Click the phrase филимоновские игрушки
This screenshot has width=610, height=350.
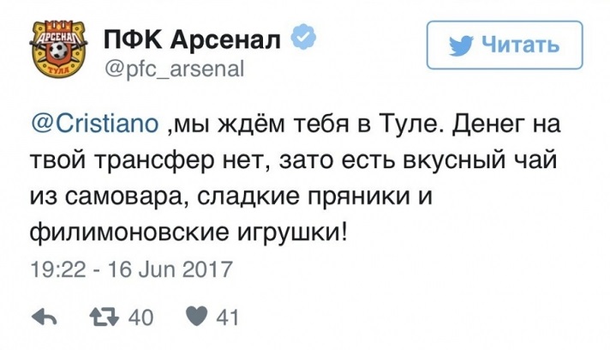pyautogui.click(x=188, y=233)
